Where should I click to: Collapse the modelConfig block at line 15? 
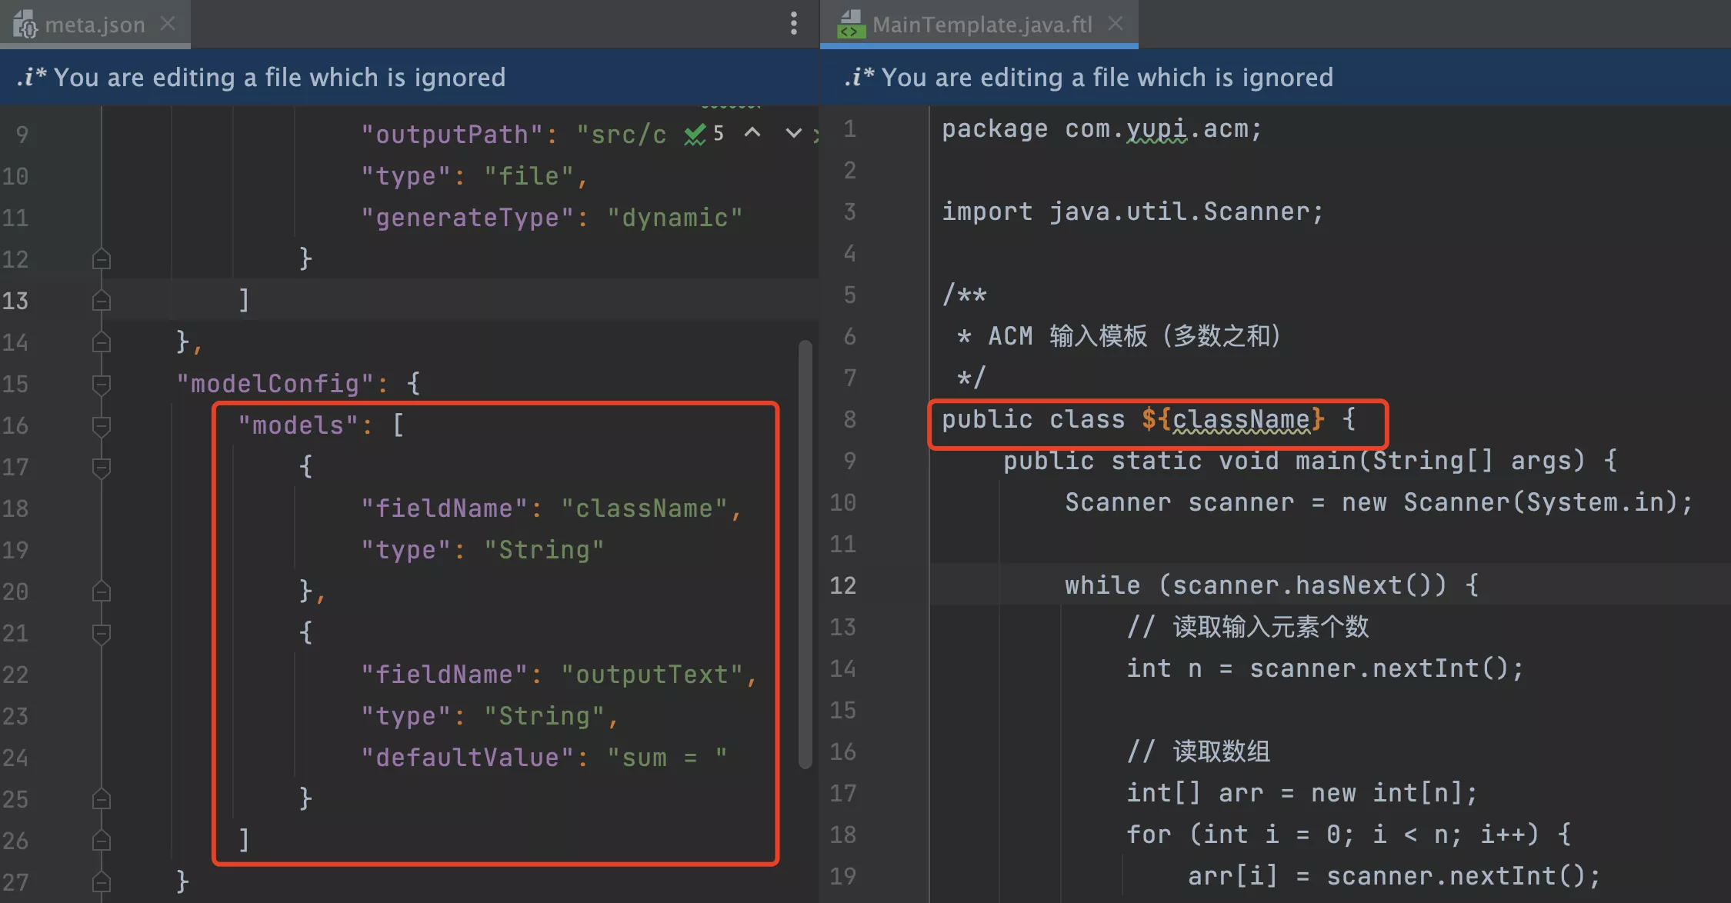click(101, 384)
